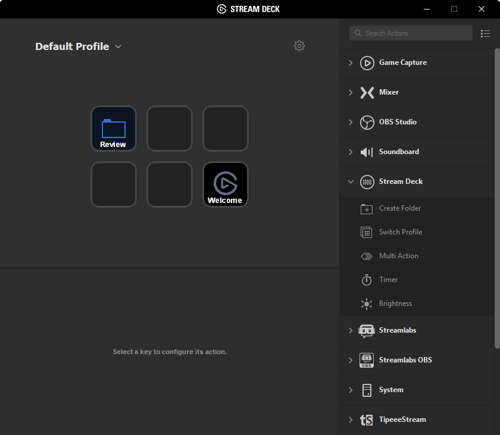Open the Review folder key
500x435 pixels.
point(114,129)
